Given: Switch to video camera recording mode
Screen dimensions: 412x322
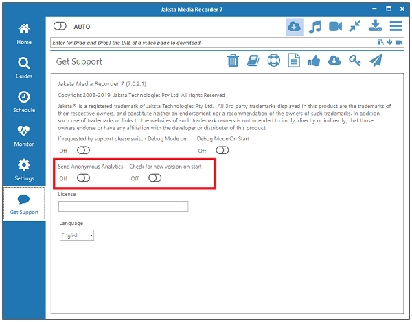Looking at the screenshot, I should [335, 27].
